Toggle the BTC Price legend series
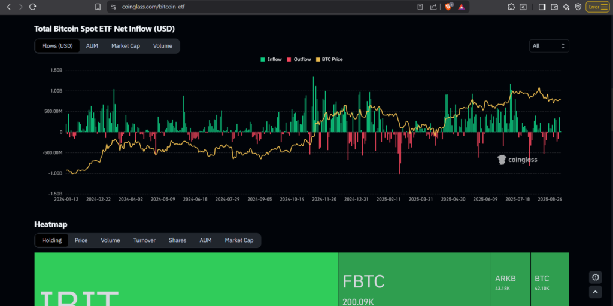This screenshot has height=306, width=613. tap(329, 59)
